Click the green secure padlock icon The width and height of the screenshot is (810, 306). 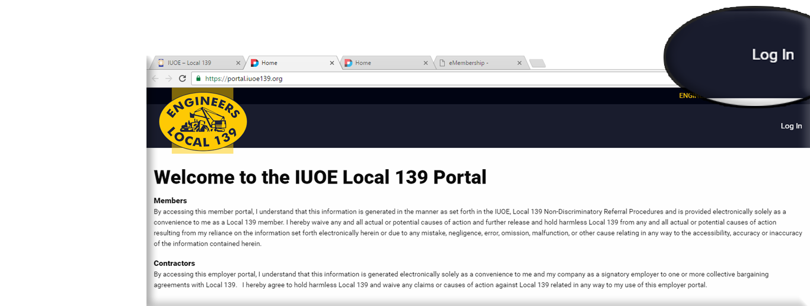coord(199,79)
